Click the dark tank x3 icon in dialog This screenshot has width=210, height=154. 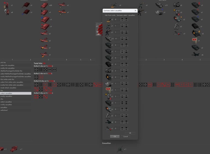coord(109,103)
